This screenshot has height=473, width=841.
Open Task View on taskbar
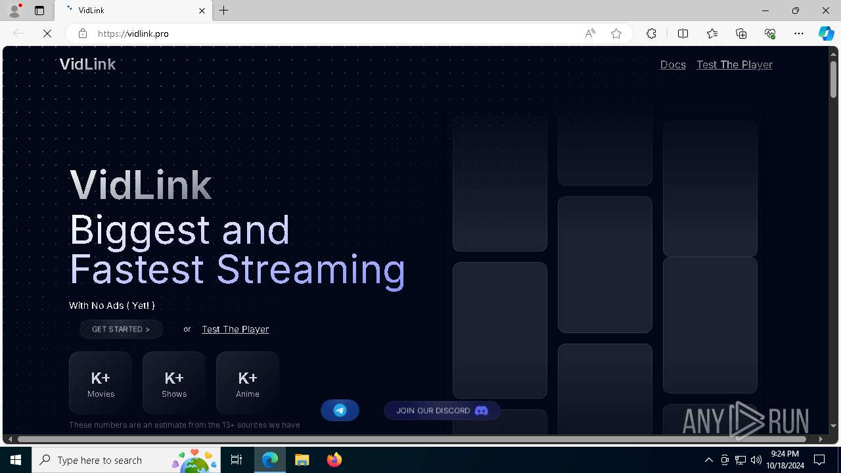[237, 460]
